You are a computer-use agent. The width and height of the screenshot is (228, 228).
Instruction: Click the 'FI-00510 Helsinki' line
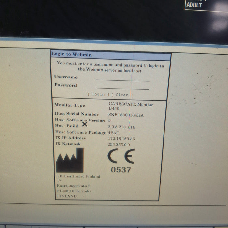tap(74, 191)
